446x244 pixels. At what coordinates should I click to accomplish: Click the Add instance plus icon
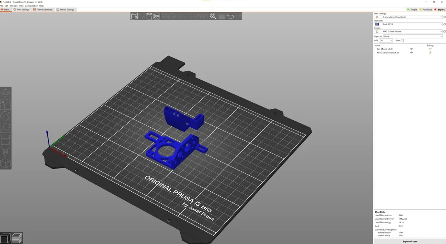tap(181, 16)
